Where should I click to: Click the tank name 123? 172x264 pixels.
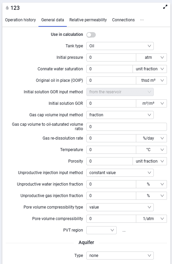point(15,8)
